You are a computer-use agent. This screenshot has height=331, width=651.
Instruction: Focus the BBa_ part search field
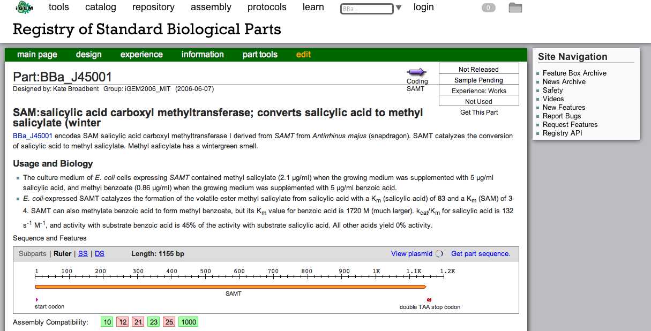click(x=367, y=9)
